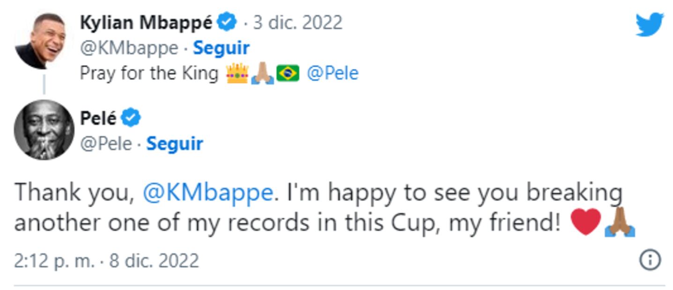Viewport: 673px width, 290px height.
Task: Click the crown emoji in Mbappé's tweet
Action: tap(238, 73)
